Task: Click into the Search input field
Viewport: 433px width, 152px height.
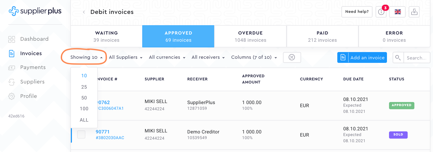Action: 416,58
